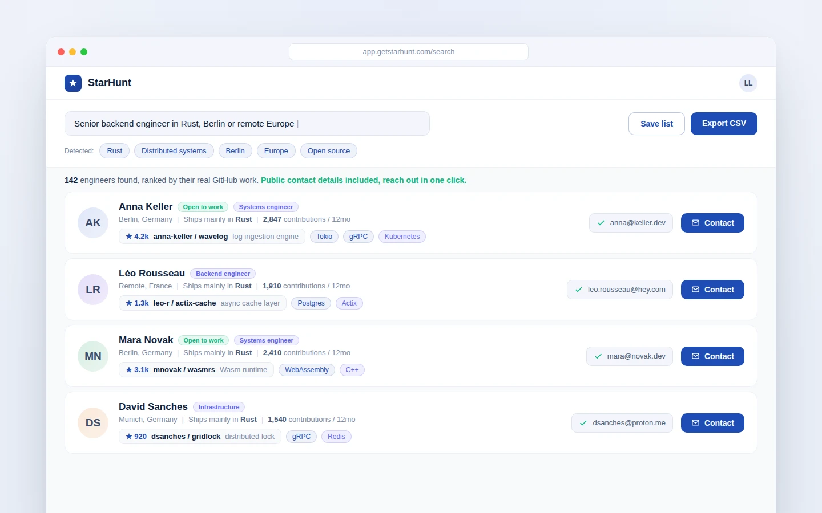Click Mara Novak's Open to work badge
Screen dimensions: 822x513
[x=204, y=341]
